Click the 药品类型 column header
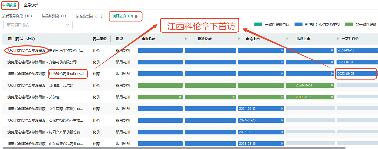Viewport: 378px width, 149px height. (100, 39)
